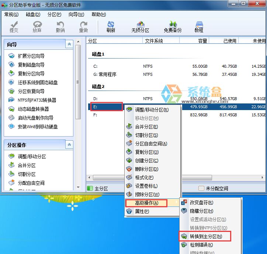The image size is (267, 254).
Task: Open the 免费备份 toolbar tool
Action: [x=173, y=27]
